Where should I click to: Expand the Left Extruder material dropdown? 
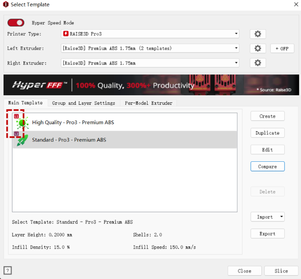236,49
